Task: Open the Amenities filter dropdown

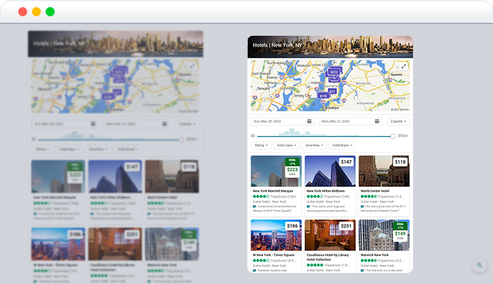Action: tap(314, 146)
